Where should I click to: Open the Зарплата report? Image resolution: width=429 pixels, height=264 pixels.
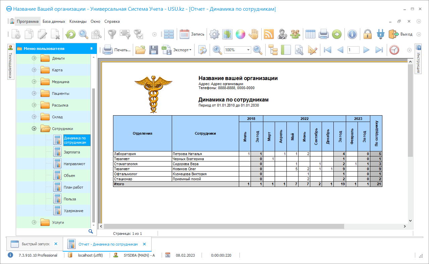tap(72, 152)
